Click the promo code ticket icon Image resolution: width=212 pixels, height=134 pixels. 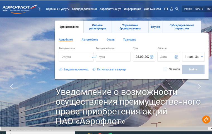pos(61,69)
